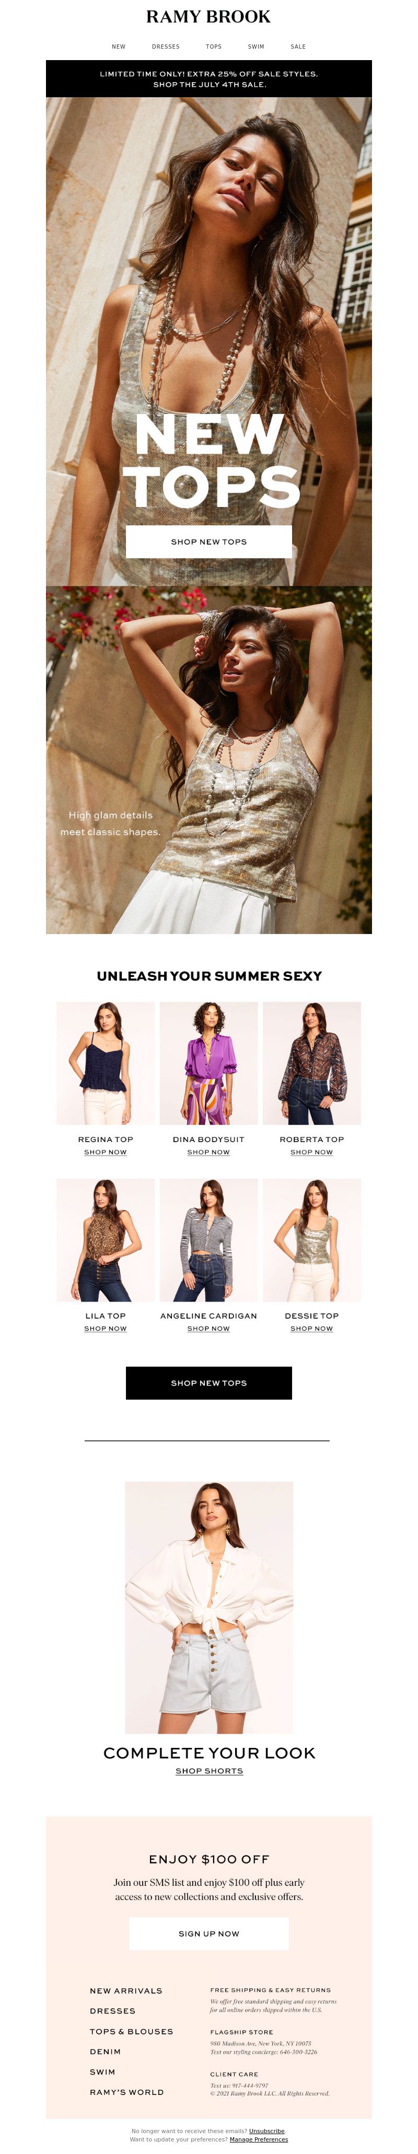
Task: Open the NEW navigation link
Action: (119, 47)
